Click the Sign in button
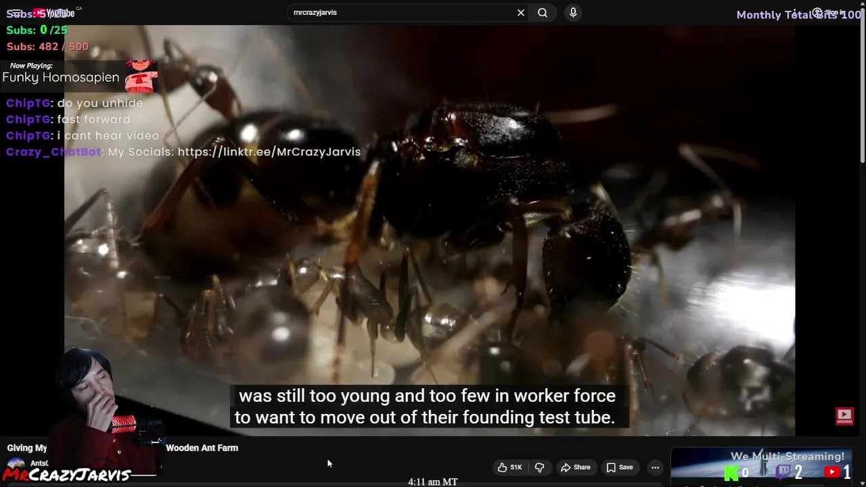 pyautogui.click(x=828, y=12)
